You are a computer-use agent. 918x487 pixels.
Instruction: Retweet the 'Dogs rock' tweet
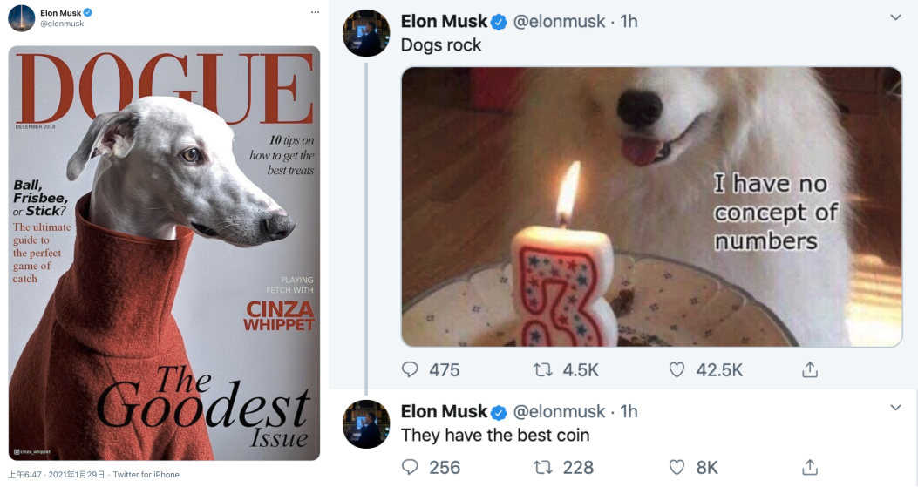coord(543,369)
